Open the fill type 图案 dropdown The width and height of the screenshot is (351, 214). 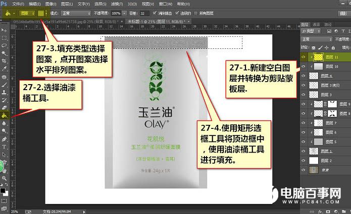[x=27, y=14]
